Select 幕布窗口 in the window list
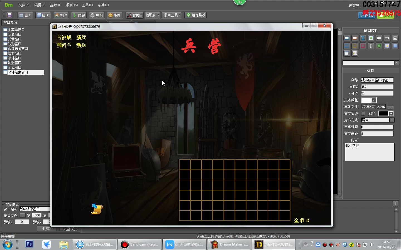 click(14, 53)
